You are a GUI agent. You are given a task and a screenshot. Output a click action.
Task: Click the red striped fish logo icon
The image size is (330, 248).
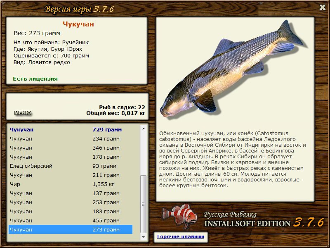[179, 216]
